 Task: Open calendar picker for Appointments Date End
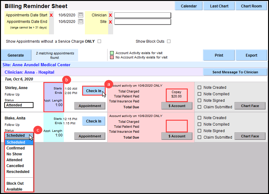(x=81, y=21)
